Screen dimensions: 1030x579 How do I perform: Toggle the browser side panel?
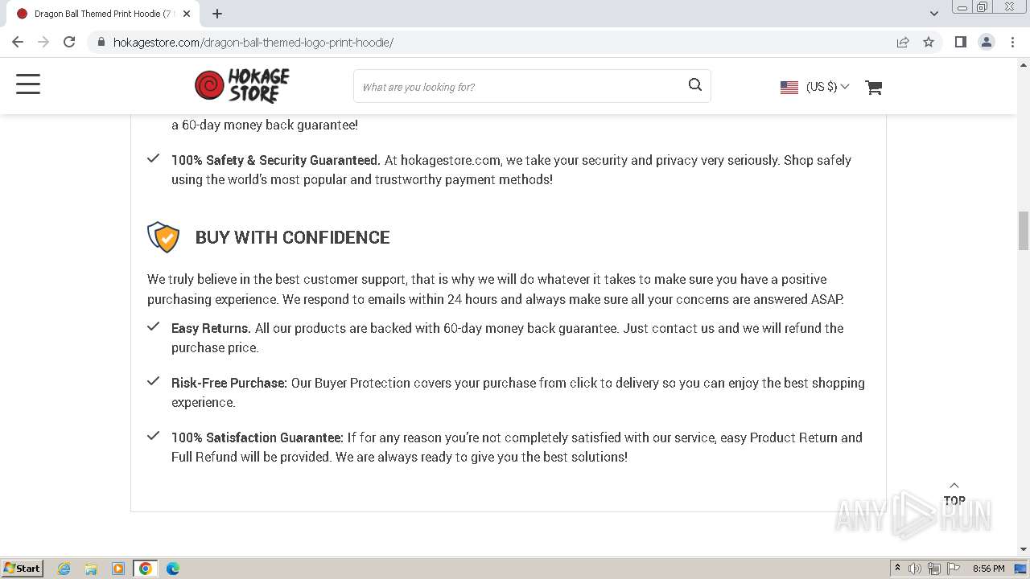(960, 42)
